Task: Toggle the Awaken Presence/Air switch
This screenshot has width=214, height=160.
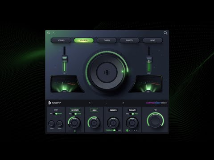Action: [x=115, y=130]
